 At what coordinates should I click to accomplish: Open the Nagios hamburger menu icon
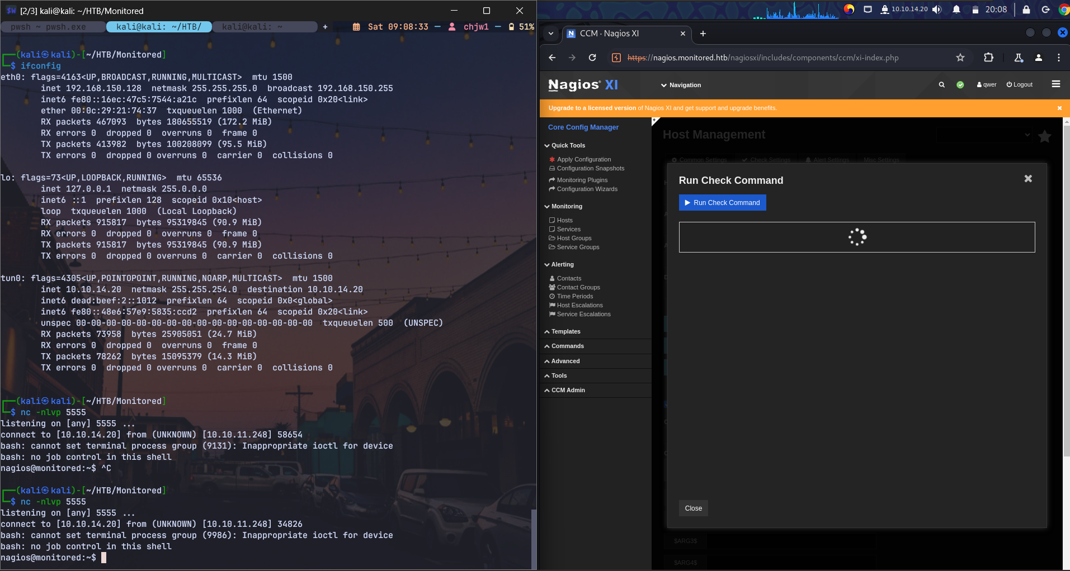pyautogui.click(x=1056, y=84)
